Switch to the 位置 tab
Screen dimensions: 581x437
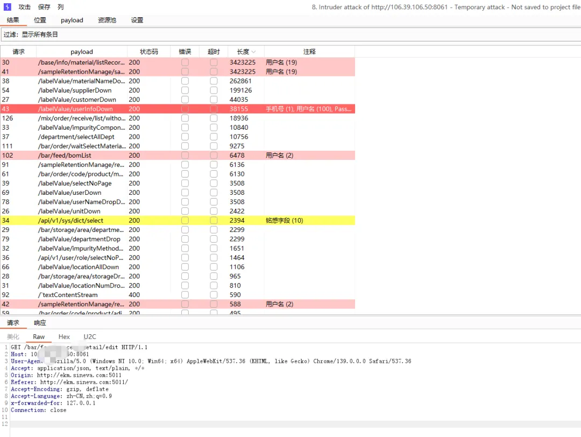[40, 20]
